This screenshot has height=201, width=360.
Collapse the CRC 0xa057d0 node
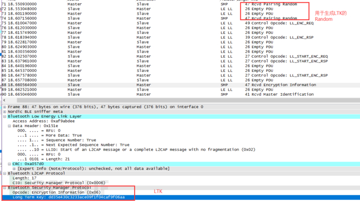point(9,164)
